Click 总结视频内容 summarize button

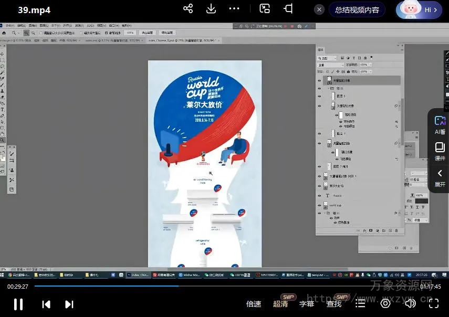click(x=357, y=9)
